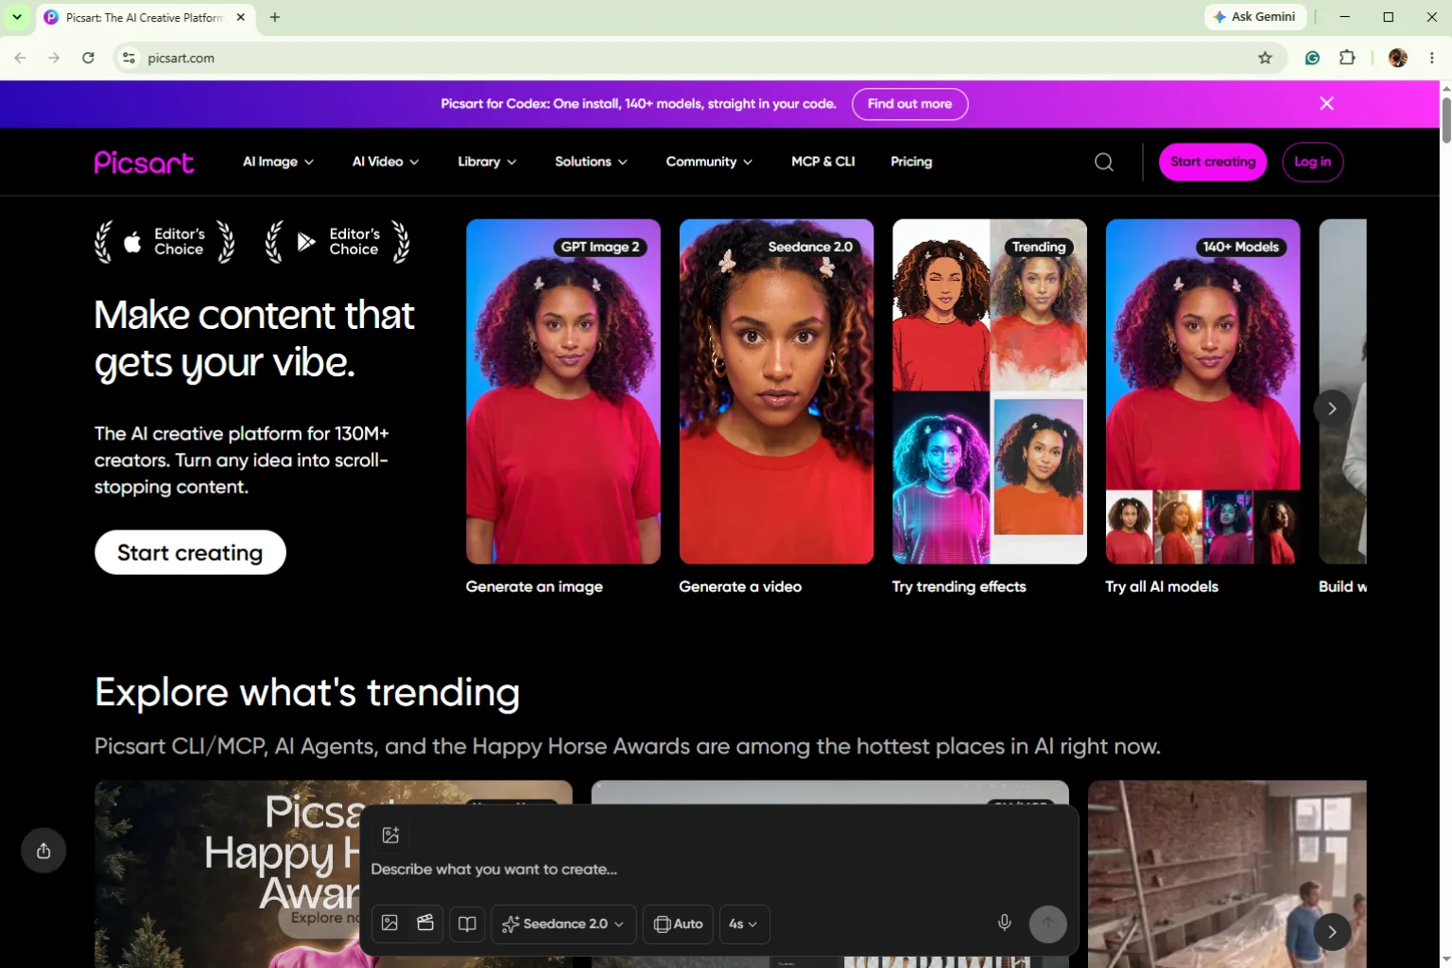
Task: Open the Try all AI models link
Action: pos(1162,586)
